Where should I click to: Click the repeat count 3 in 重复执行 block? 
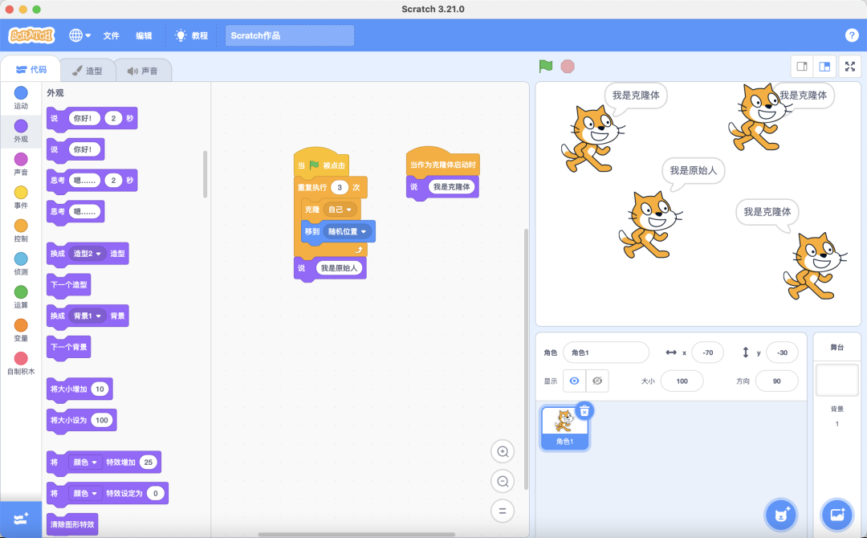(340, 187)
